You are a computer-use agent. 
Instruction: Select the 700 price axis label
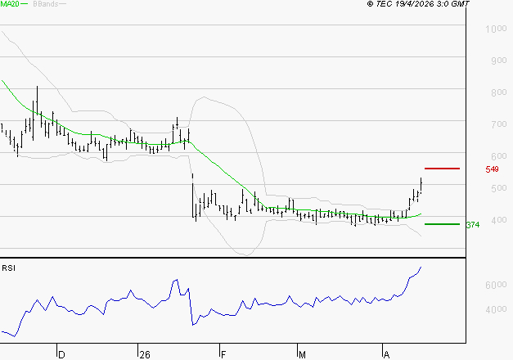pyautogui.click(x=499, y=124)
